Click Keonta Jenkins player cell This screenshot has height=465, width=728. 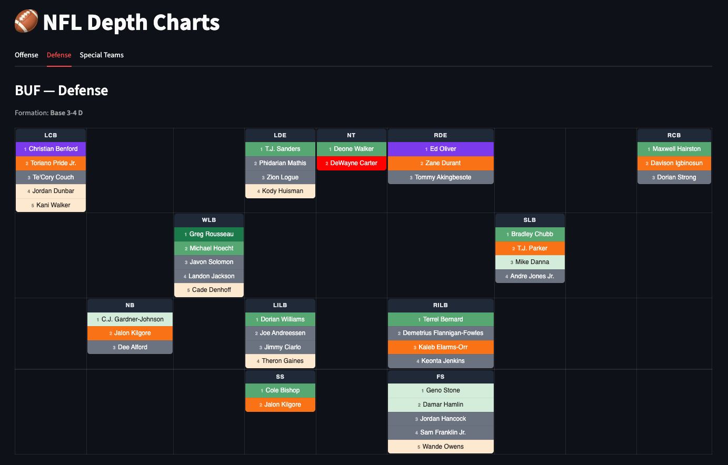click(x=441, y=361)
